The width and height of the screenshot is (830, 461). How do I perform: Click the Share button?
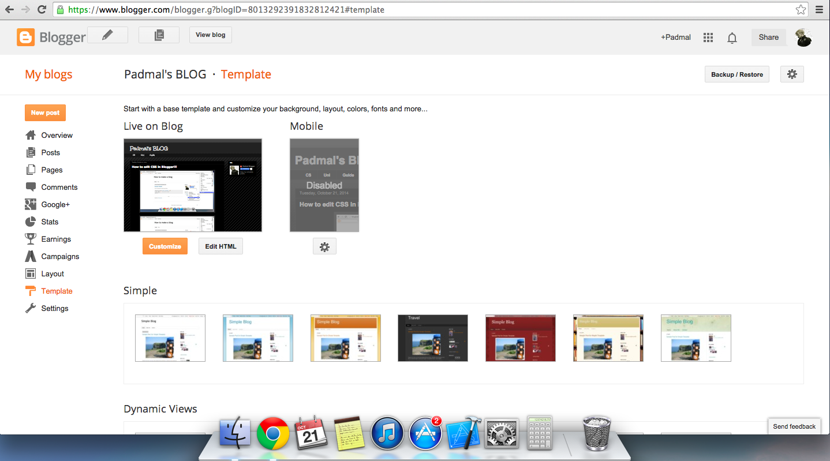(769, 37)
